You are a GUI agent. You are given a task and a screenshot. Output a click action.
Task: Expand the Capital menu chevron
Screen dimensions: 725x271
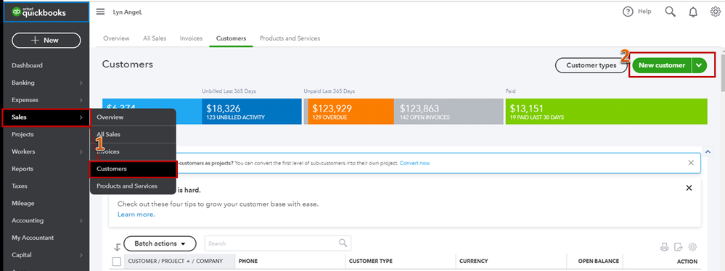81,255
